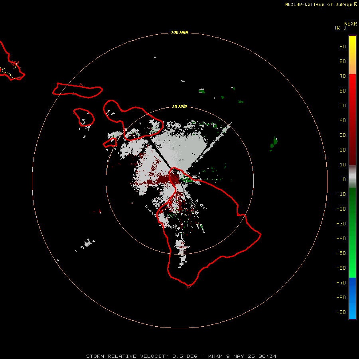Click the 40 value on velocity scale
359x359 pixels.
click(x=343, y=120)
